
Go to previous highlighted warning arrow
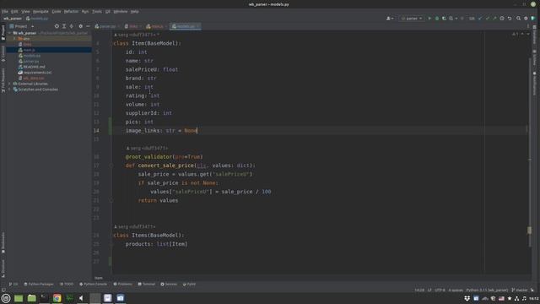pos(522,34)
